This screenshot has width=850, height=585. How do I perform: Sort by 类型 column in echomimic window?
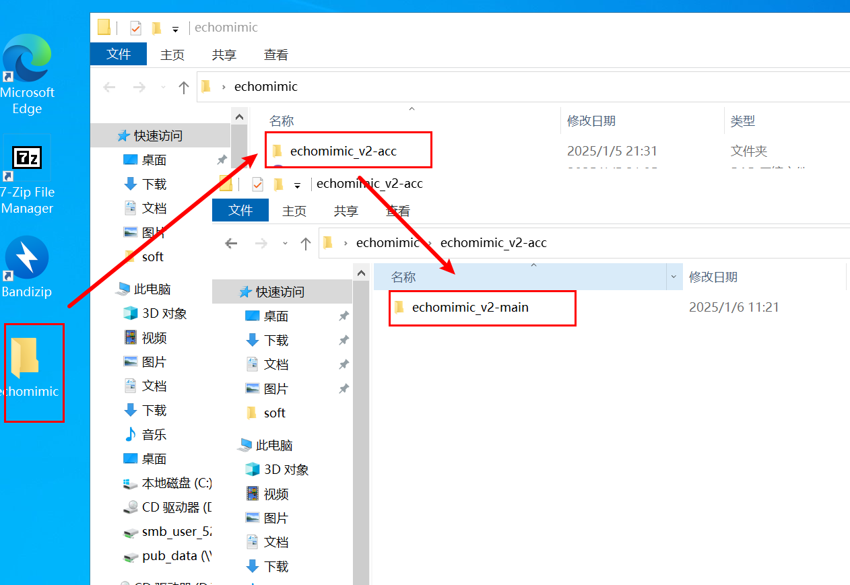pyautogui.click(x=743, y=121)
